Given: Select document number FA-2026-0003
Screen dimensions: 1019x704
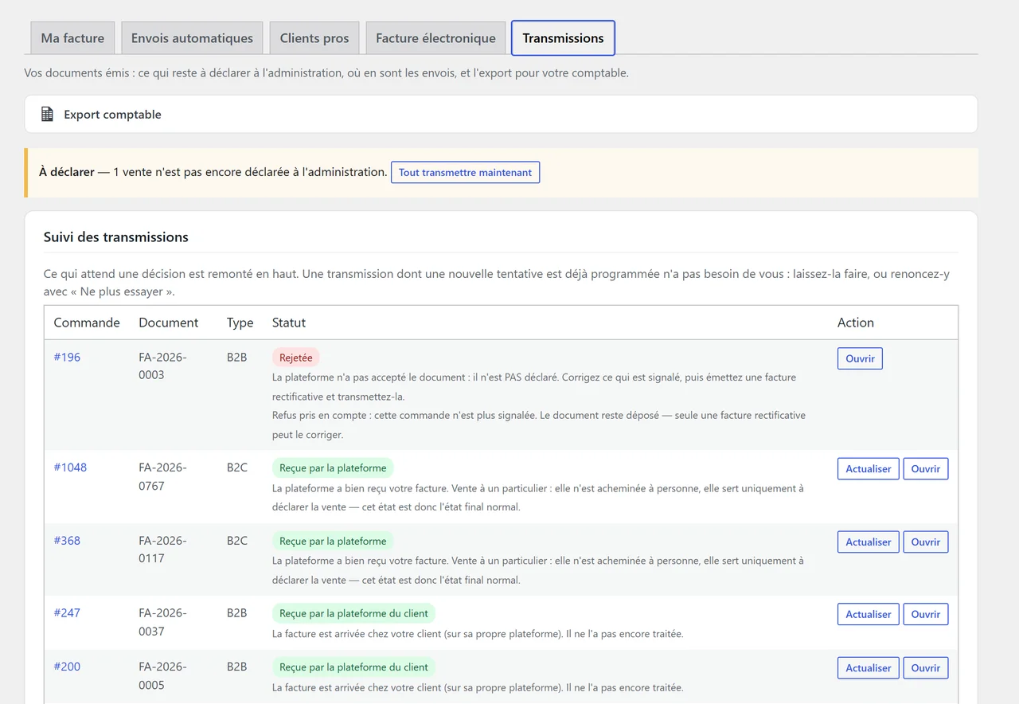Looking at the screenshot, I should 162,366.
